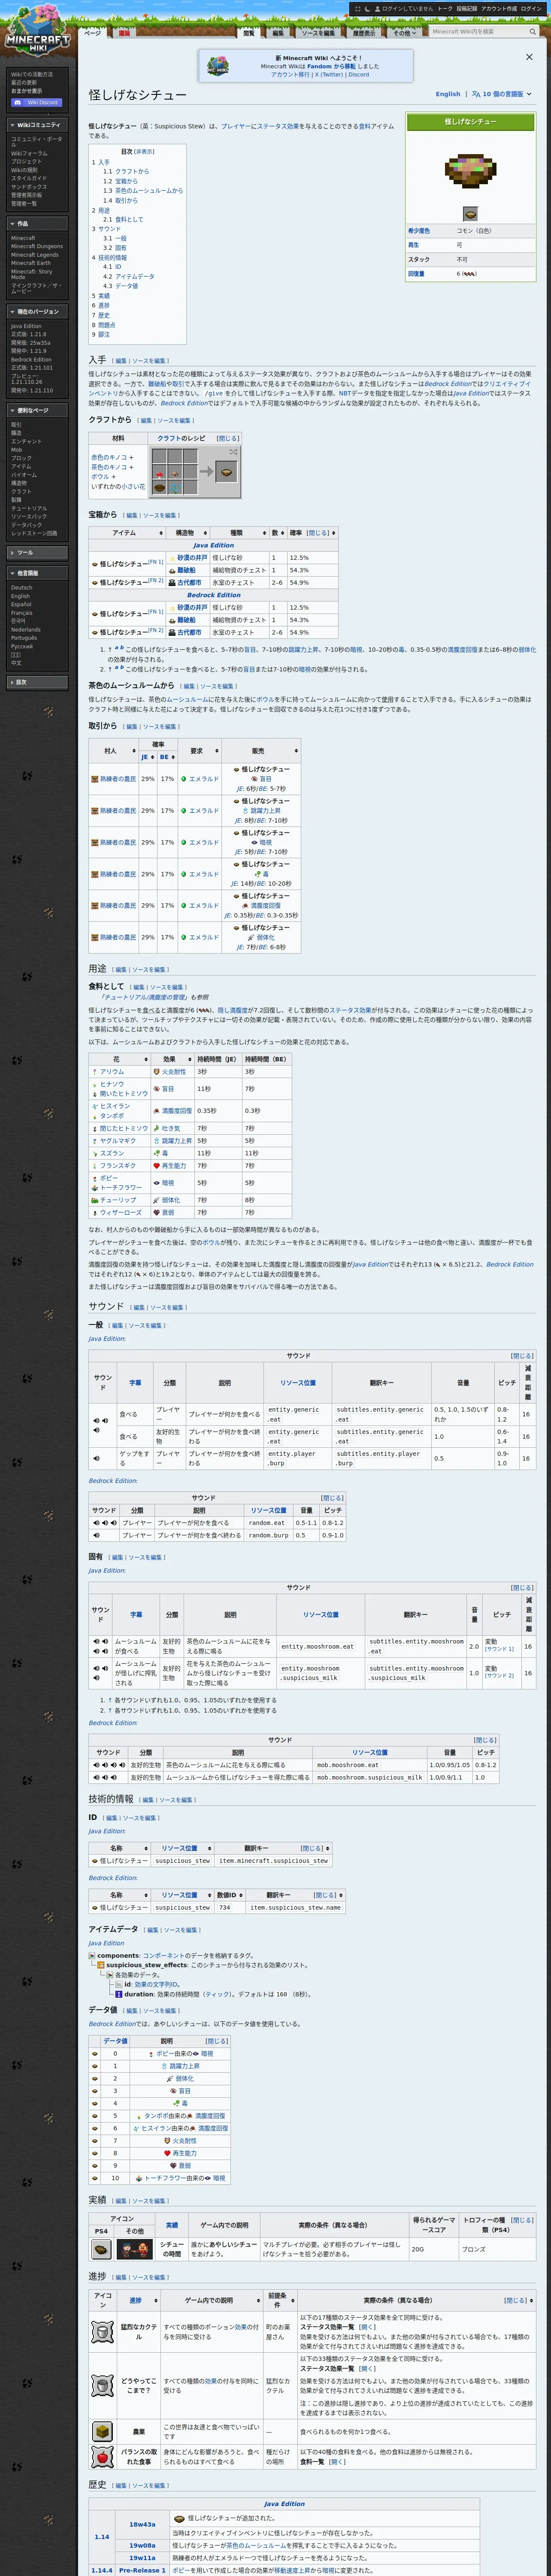Screen dimensions: 551x2576
Task: Open the 履歴表示 tab
Action: (364, 32)
